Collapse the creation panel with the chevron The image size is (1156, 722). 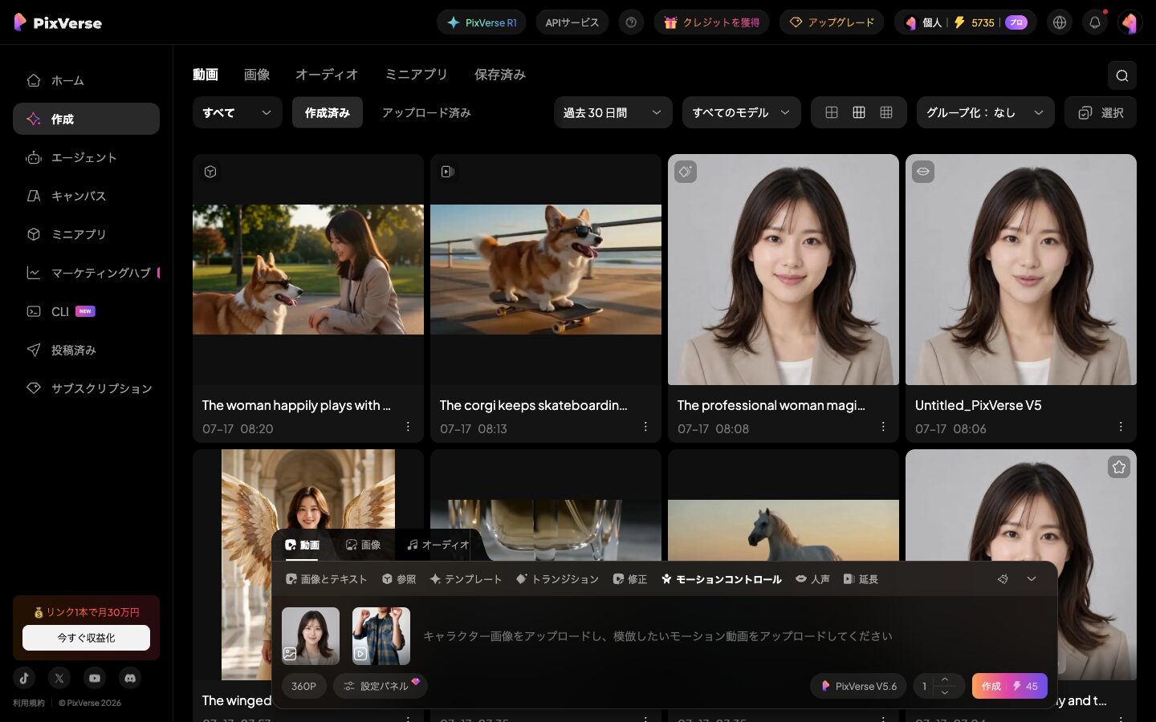[1032, 578]
